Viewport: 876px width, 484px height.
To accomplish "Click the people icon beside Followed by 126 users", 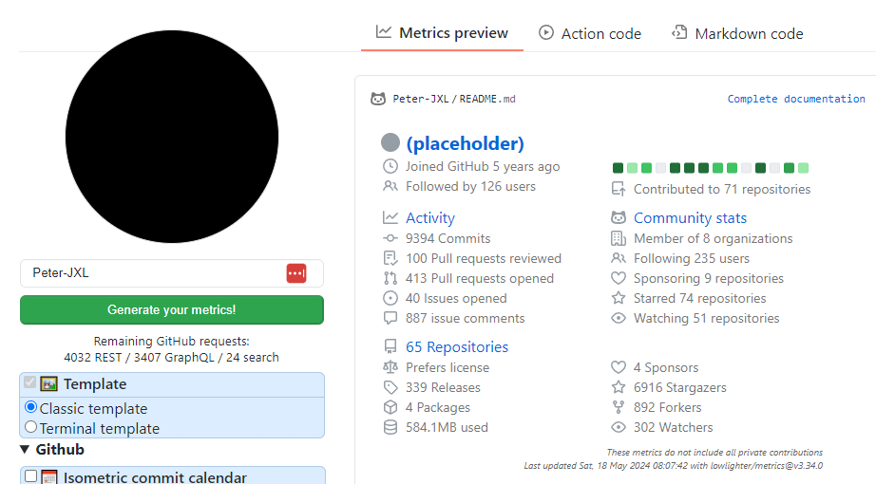I will point(390,186).
